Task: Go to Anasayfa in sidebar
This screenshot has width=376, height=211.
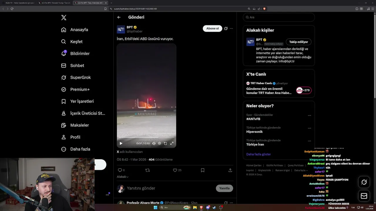Action: pyautogui.click(x=75, y=30)
